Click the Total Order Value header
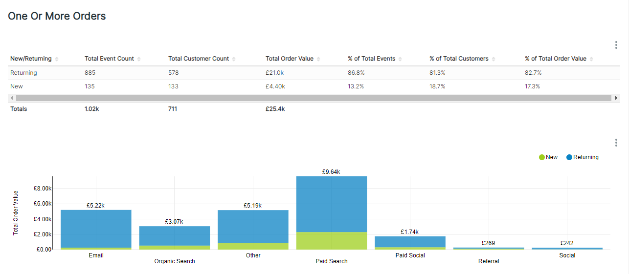629x274 pixels. (x=290, y=59)
